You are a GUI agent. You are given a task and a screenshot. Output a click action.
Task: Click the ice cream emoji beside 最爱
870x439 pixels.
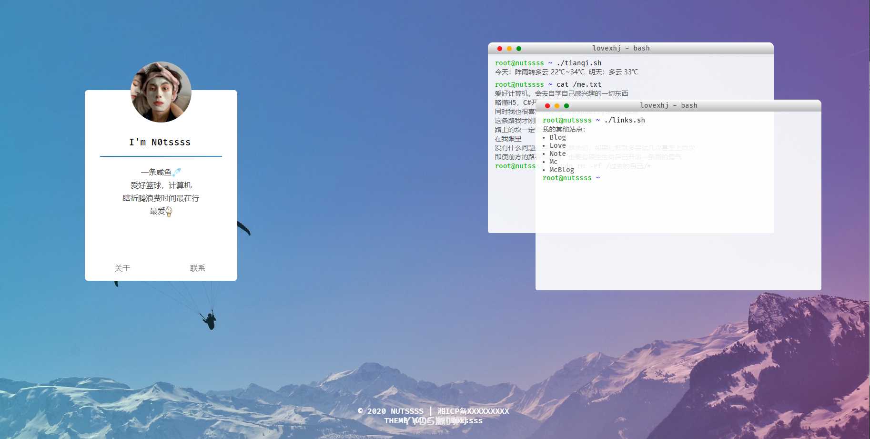(x=169, y=211)
